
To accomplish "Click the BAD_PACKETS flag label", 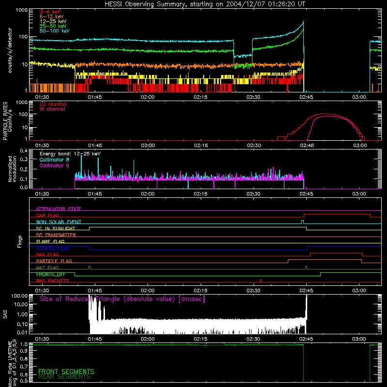I will click(x=53, y=281).
